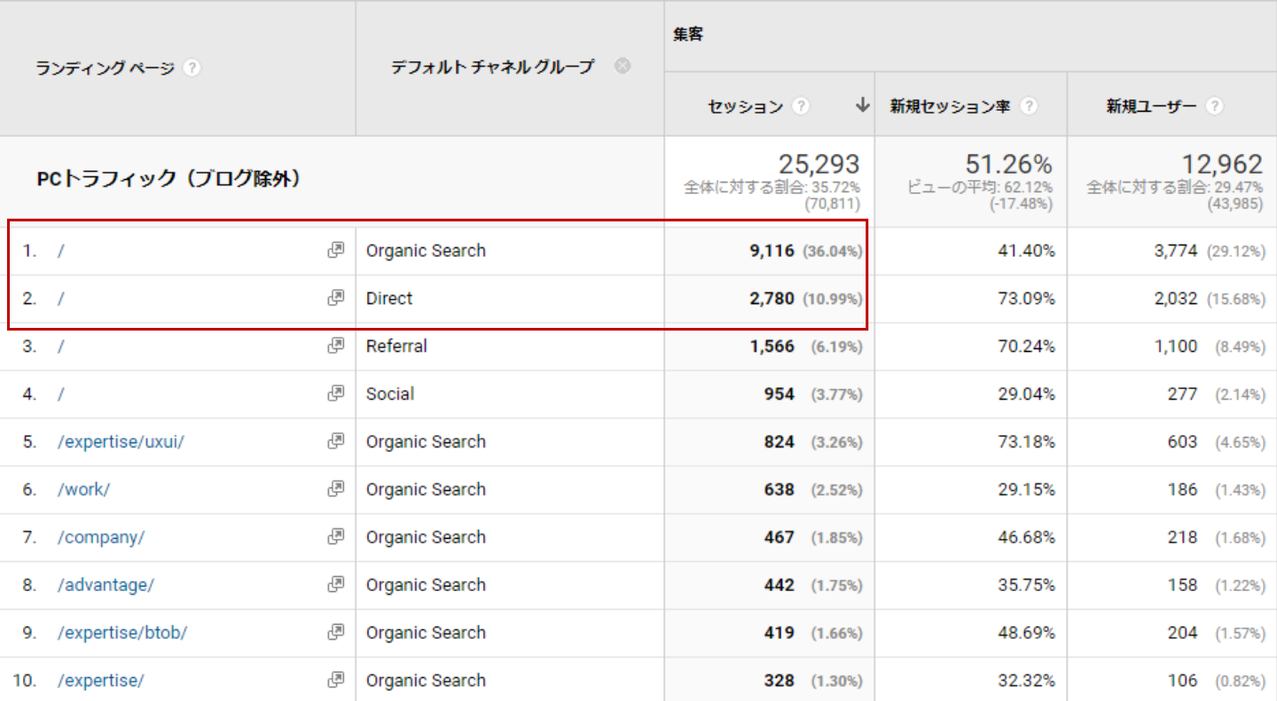
Task: Click the Social channel cell
Action: (390, 394)
